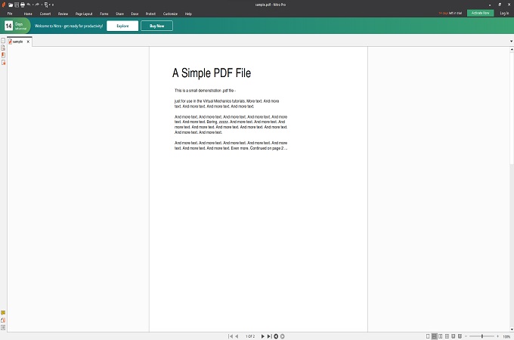Open the Convert ribbon tab

pos(45,14)
